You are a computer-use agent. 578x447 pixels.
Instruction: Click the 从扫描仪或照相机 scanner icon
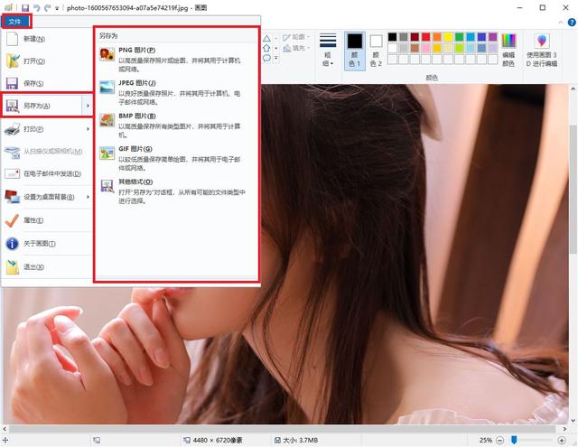(x=12, y=152)
